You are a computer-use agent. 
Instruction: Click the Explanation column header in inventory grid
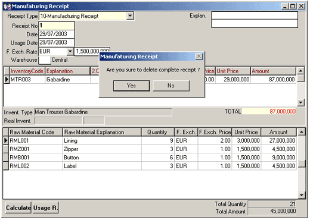[x=67, y=71]
